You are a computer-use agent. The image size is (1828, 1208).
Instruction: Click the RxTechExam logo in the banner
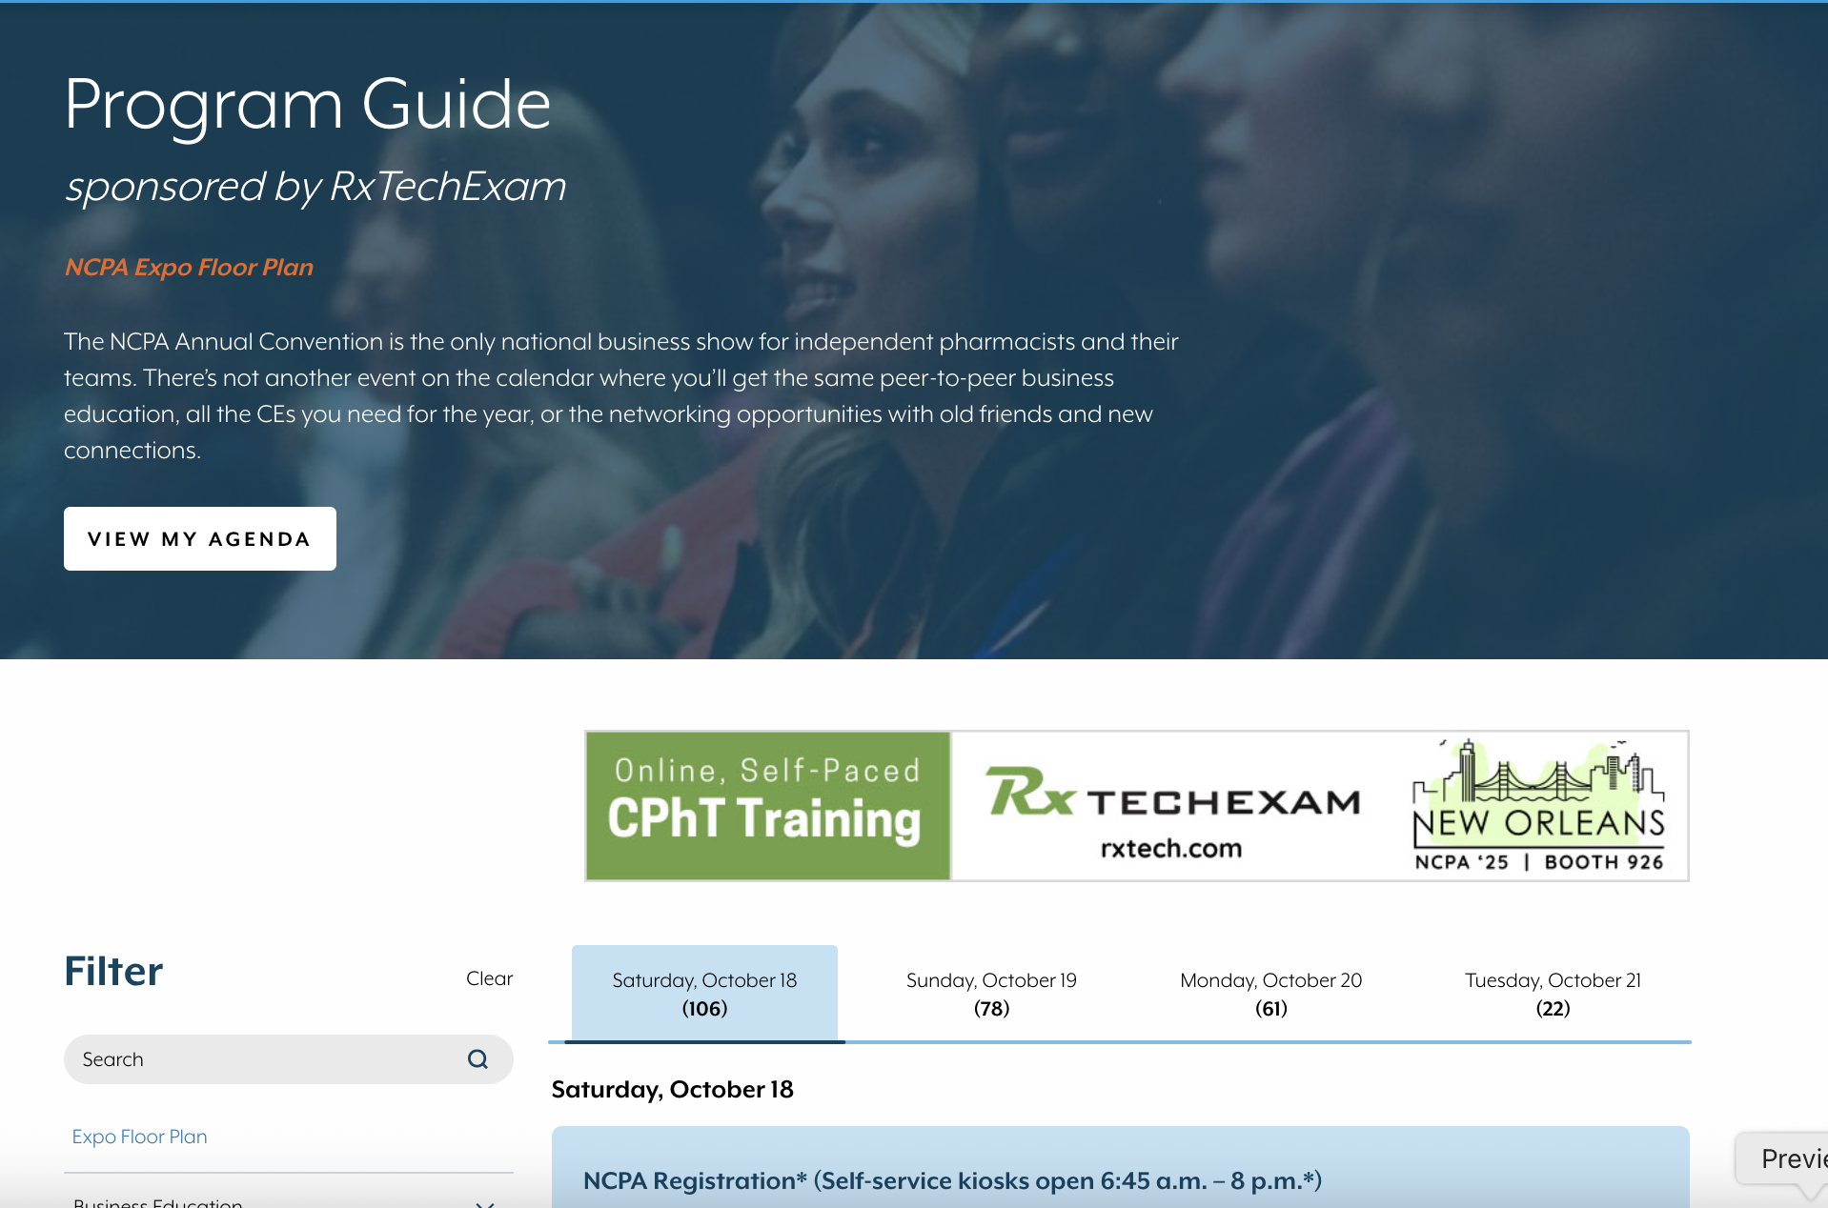1172,794
